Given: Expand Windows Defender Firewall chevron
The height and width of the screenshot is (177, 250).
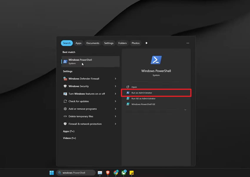Looking at the screenshot, I should (x=115, y=79).
